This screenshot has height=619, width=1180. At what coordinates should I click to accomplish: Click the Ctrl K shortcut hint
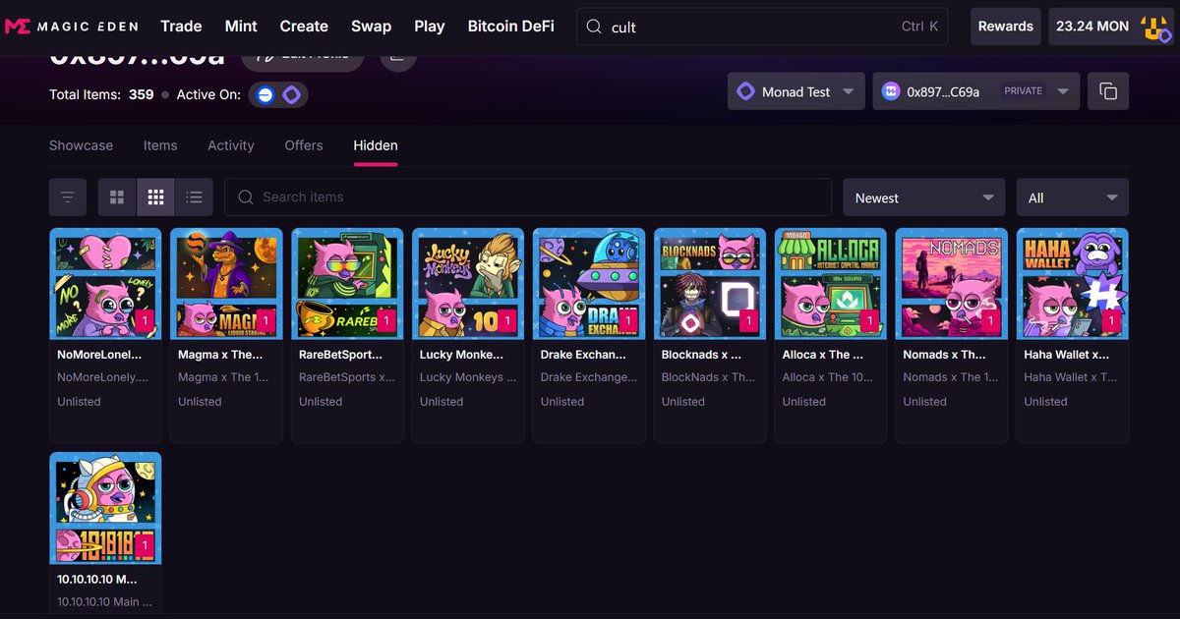coord(919,27)
